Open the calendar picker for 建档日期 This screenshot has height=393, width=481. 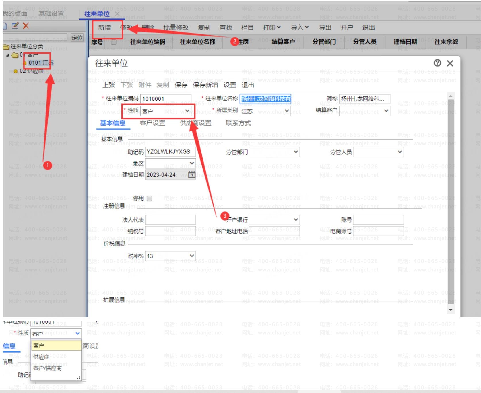click(192, 174)
